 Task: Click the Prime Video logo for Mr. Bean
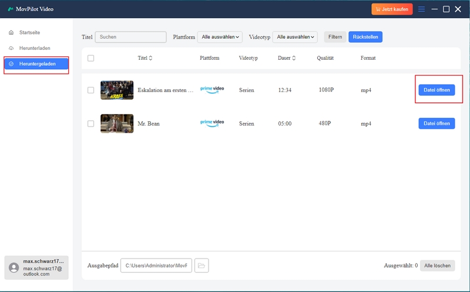[x=212, y=123]
